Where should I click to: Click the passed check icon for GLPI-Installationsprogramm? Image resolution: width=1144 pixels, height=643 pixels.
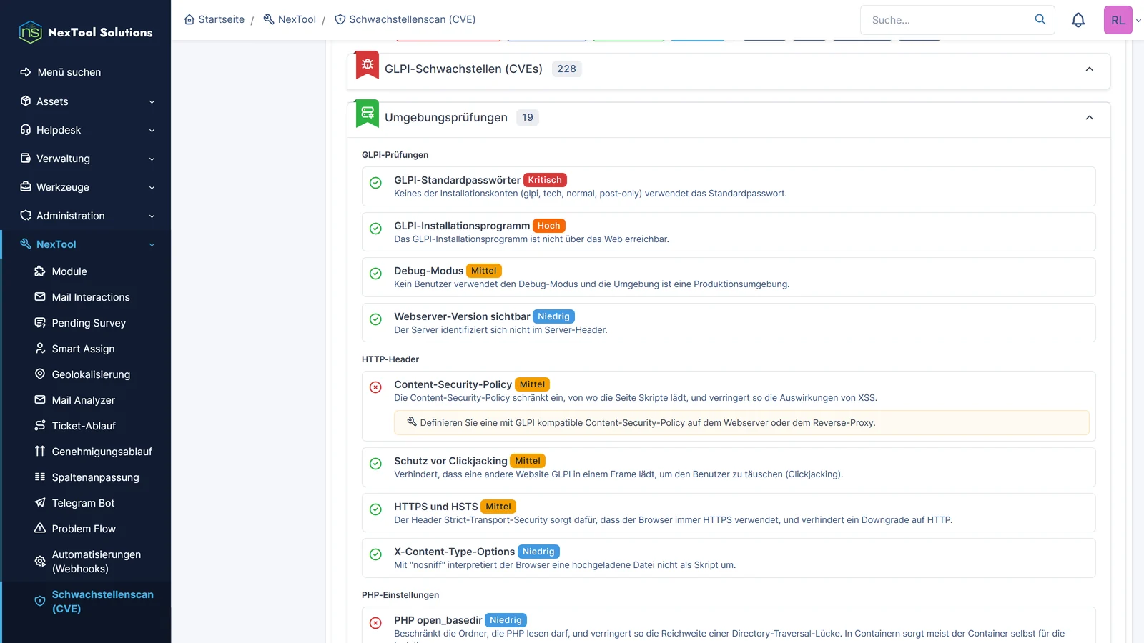point(375,229)
